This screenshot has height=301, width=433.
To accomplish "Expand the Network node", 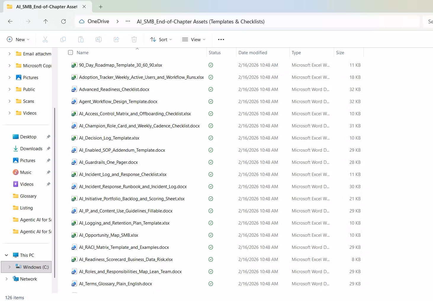I will (7, 279).
